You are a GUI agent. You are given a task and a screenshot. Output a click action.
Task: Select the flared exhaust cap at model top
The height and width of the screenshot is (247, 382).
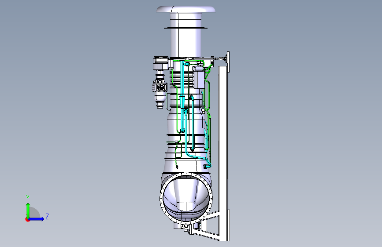point(186,9)
